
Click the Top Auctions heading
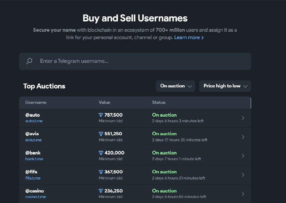[44, 86]
